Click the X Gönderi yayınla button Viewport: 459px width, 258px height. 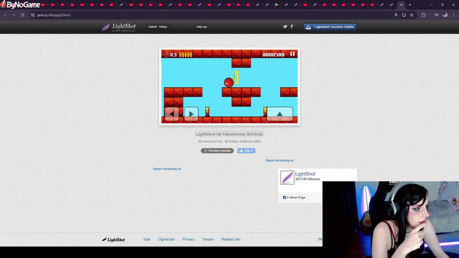tap(217, 151)
